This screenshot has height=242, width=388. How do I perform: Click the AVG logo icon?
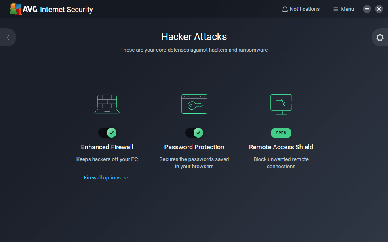click(x=16, y=9)
